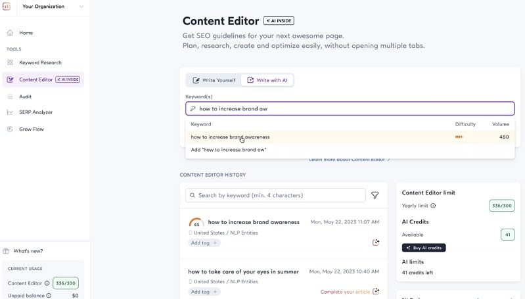Click the 336/300 badge in Content Editor limit
525x299 pixels.
(501, 206)
